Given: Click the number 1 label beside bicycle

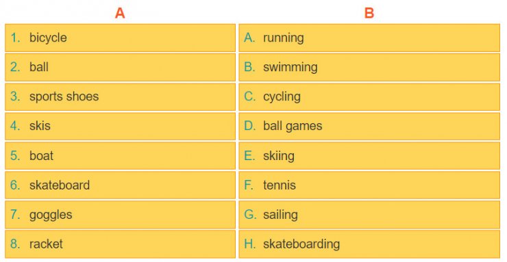Looking at the screenshot, I should pos(15,38).
